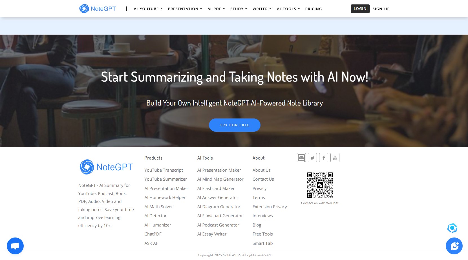Screen dimensions: 468x260
Task: Expand the AI YouTube dropdown menu
Action: (x=148, y=9)
